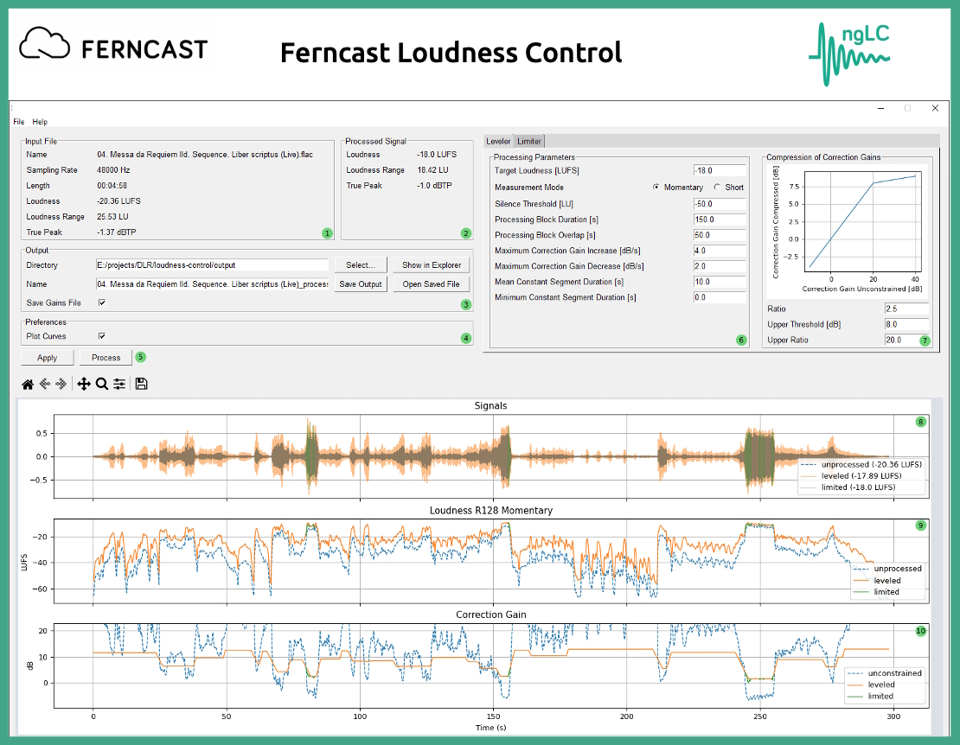Open the Help menu

[x=40, y=122]
